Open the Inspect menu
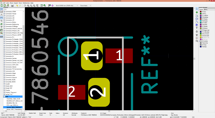The height and width of the screenshot is (118, 215). pyautogui.click(x=16, y=3)
